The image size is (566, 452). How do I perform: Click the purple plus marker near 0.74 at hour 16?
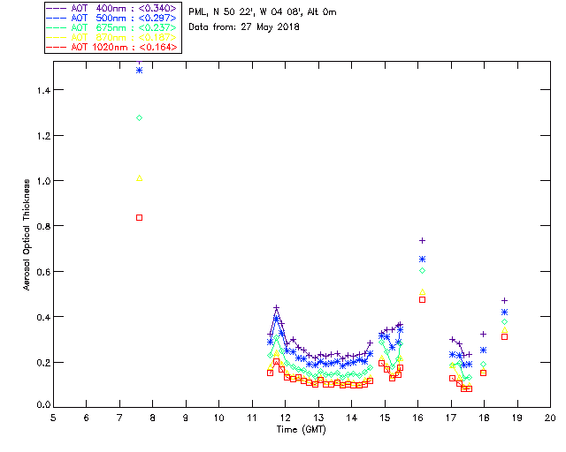point(423,240)
